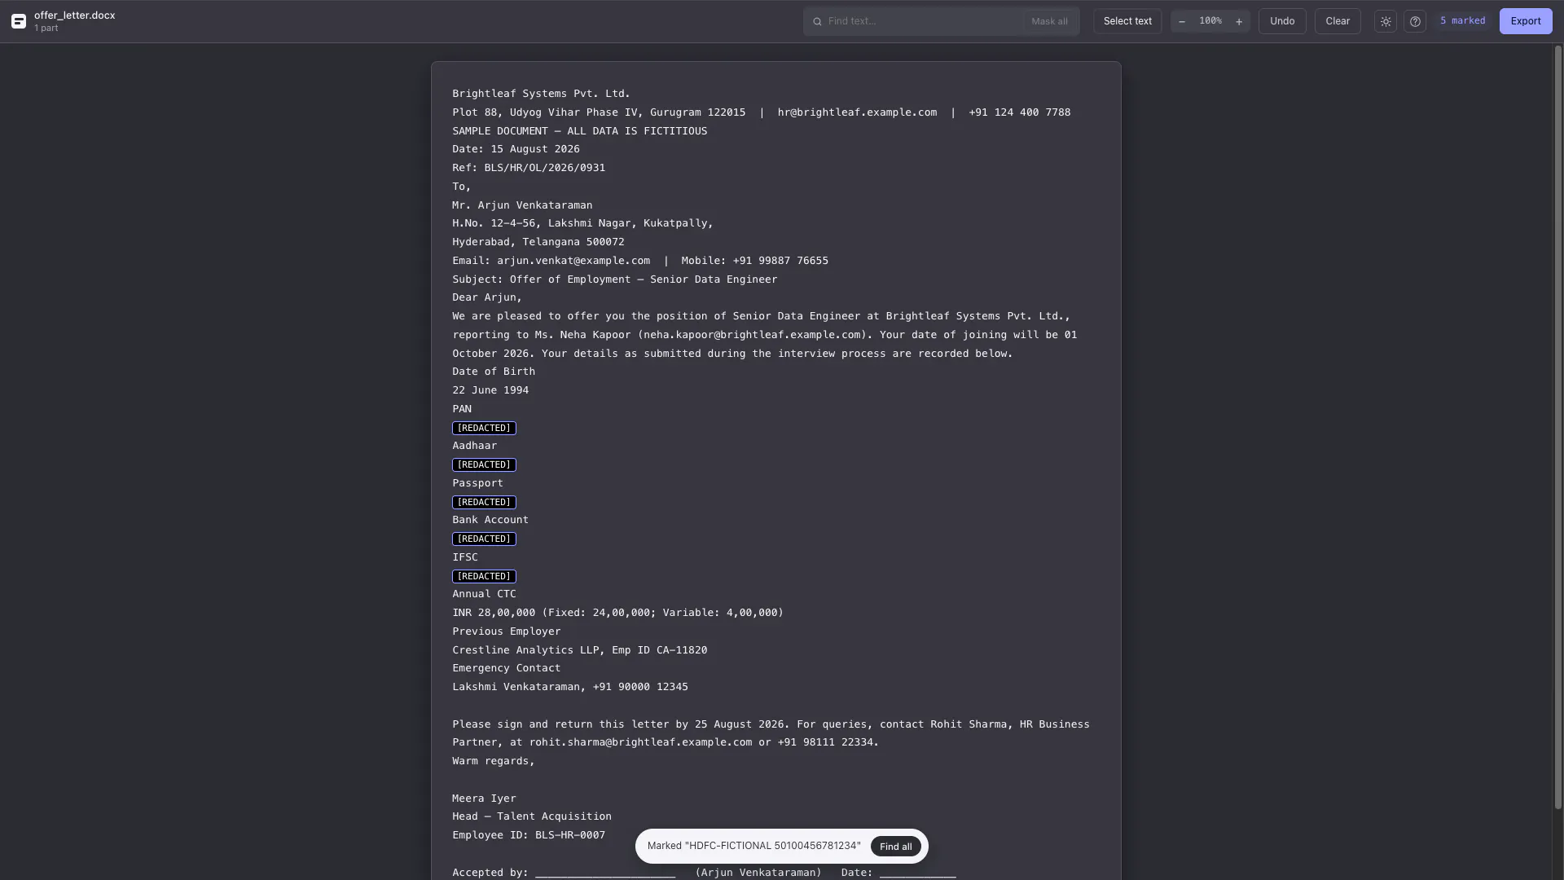Click the 'H.No. 12-4-56, Lakshmi Nagar' address line
This screenshot has height=880, width=1564.
tap(582, 223)
